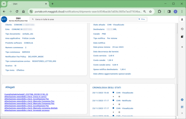Click the SNH round logo
The height and width of the screenshot is (119, 186).
4,19
